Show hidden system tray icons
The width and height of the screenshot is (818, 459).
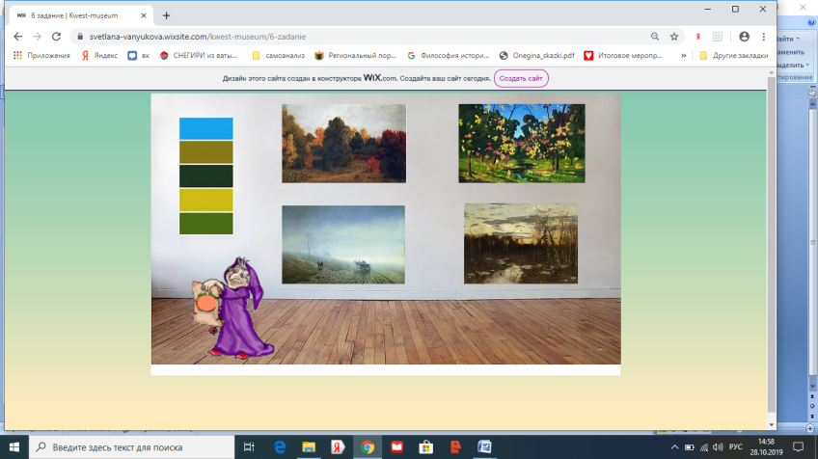674,447
